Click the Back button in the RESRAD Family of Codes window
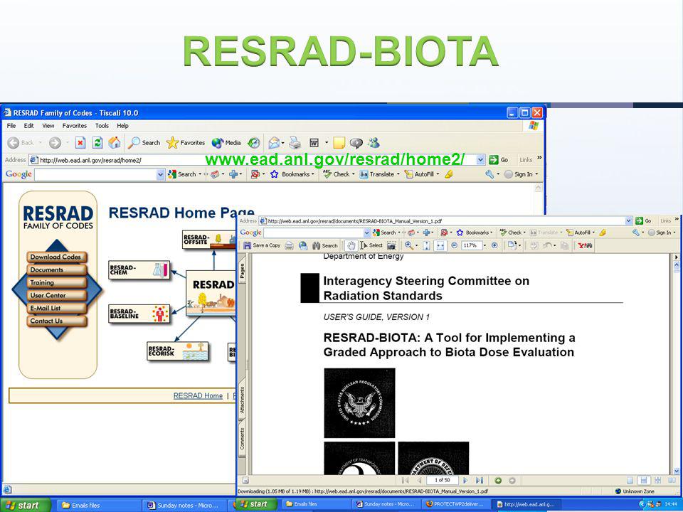Screen dimensions: 683x512 pyautogui.click(x=20, y=142)
